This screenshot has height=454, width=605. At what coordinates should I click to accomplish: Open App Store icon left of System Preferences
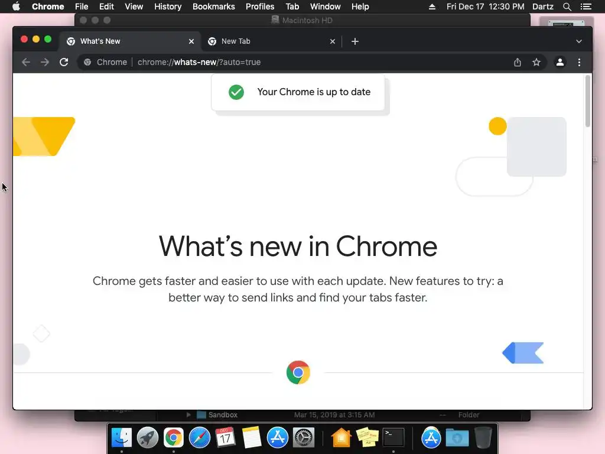click(278, 438)
